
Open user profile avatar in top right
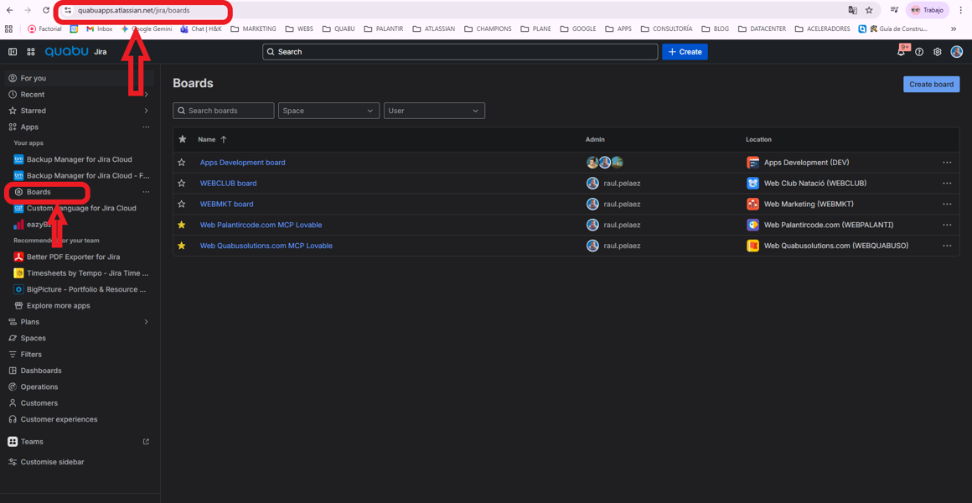pos(956,52)
